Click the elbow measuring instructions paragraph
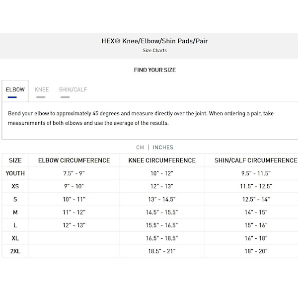 pos(141,118)
